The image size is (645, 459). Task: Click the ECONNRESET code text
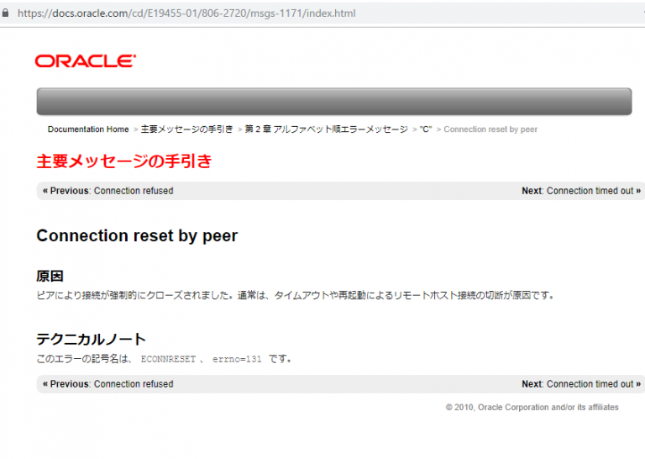click(x=168, y=359)
